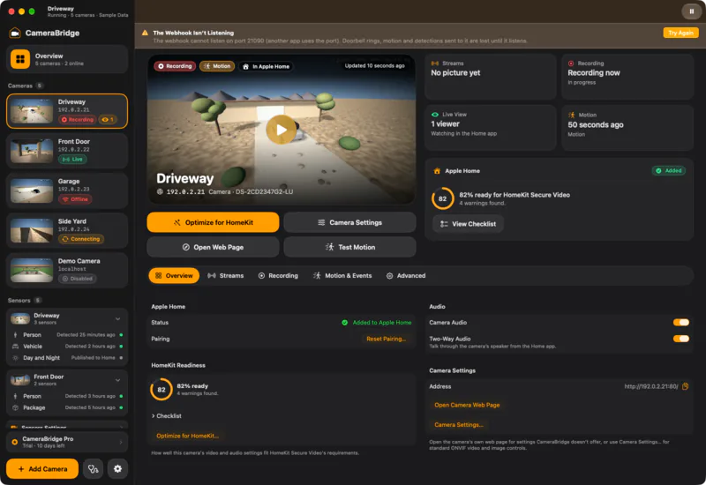
Task: Select the Side Yard camera thumbnail
Action: coord(32,231)
